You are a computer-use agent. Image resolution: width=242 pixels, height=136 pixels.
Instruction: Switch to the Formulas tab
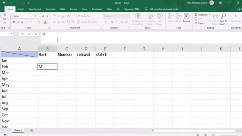[x=51, y=9]
